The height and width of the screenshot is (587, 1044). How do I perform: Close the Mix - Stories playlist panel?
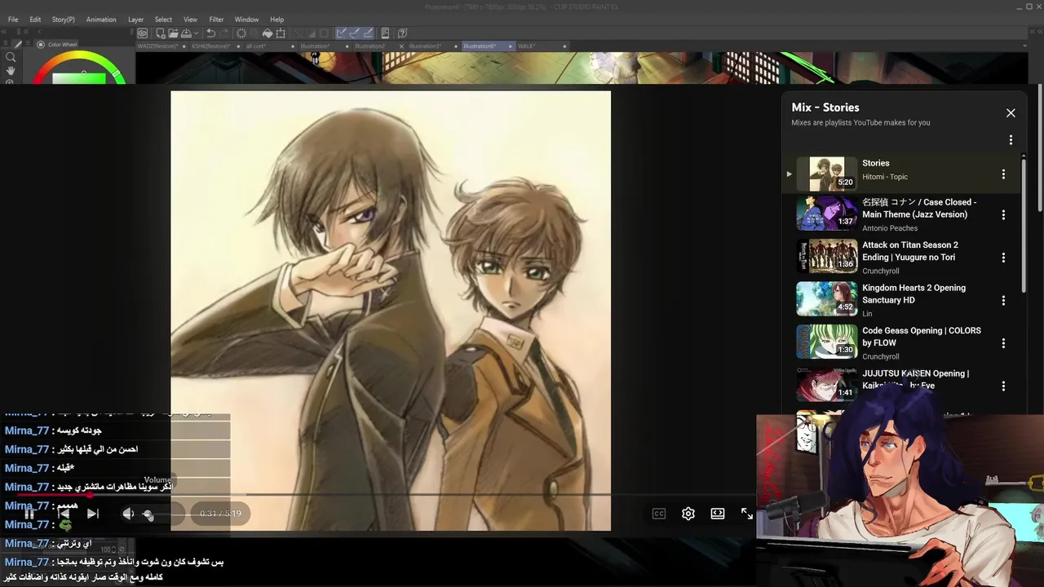(1011, 113)
